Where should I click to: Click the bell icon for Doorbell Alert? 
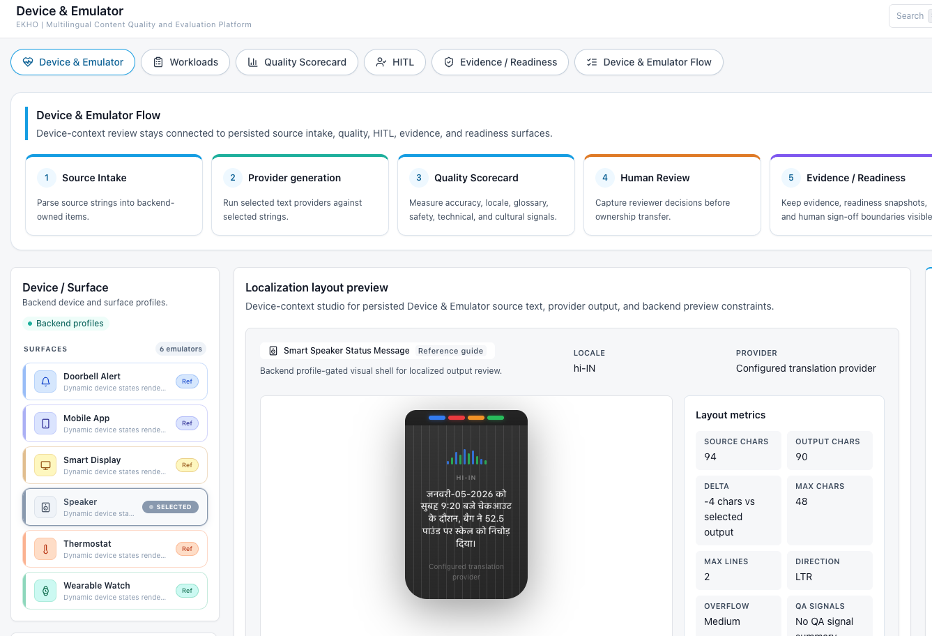click(x=45, y=381)
